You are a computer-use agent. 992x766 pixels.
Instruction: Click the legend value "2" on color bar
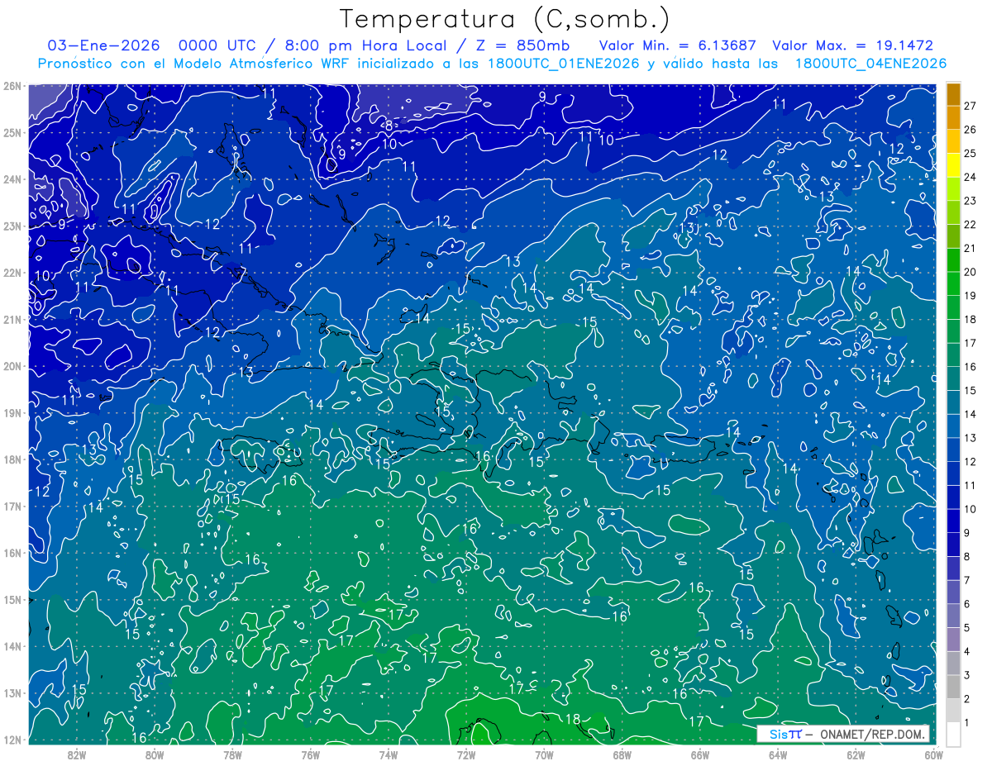(967, 699)
